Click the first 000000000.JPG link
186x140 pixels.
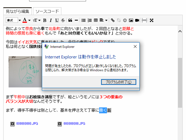click(27, 124)
